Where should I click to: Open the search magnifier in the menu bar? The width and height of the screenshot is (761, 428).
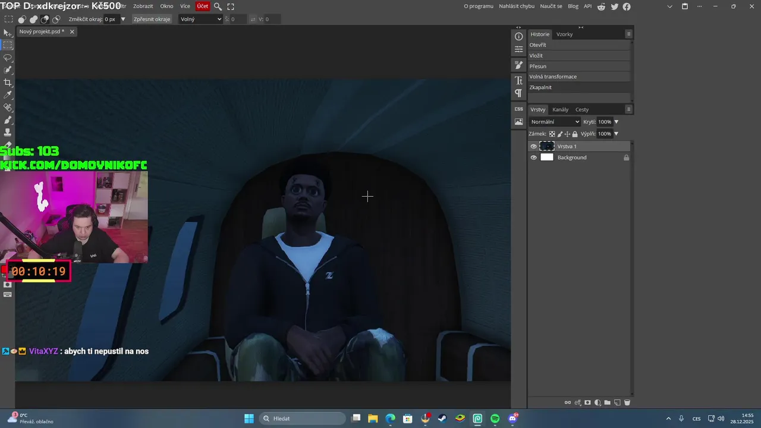(x=218, y=7)
